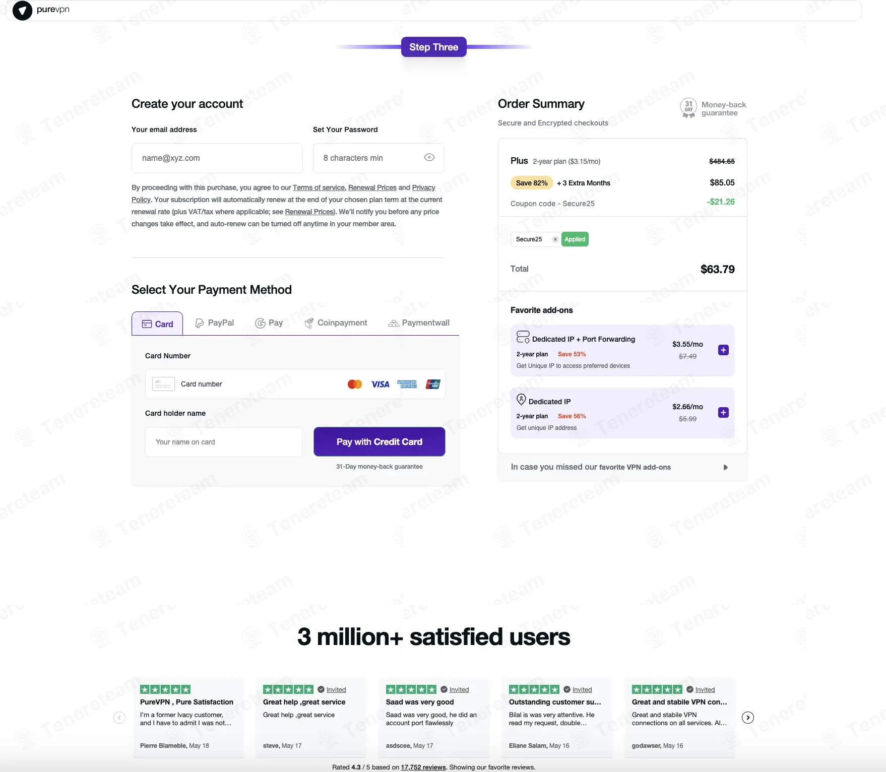
Task: Click the card placeholder icon
Action: tap(163, 384)
